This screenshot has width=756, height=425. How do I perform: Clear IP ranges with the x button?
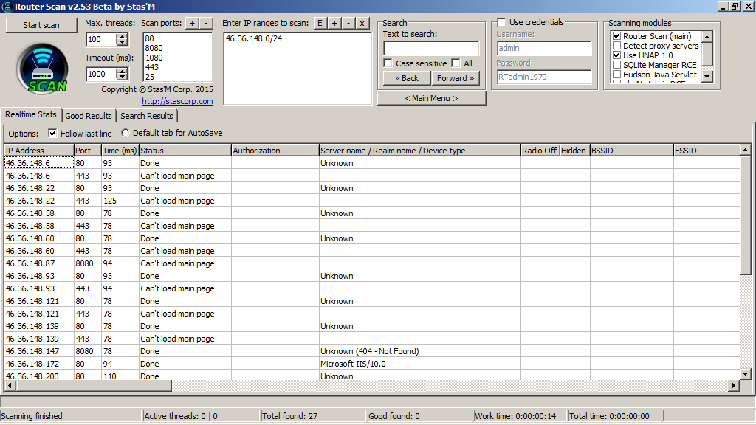(362, 23)
